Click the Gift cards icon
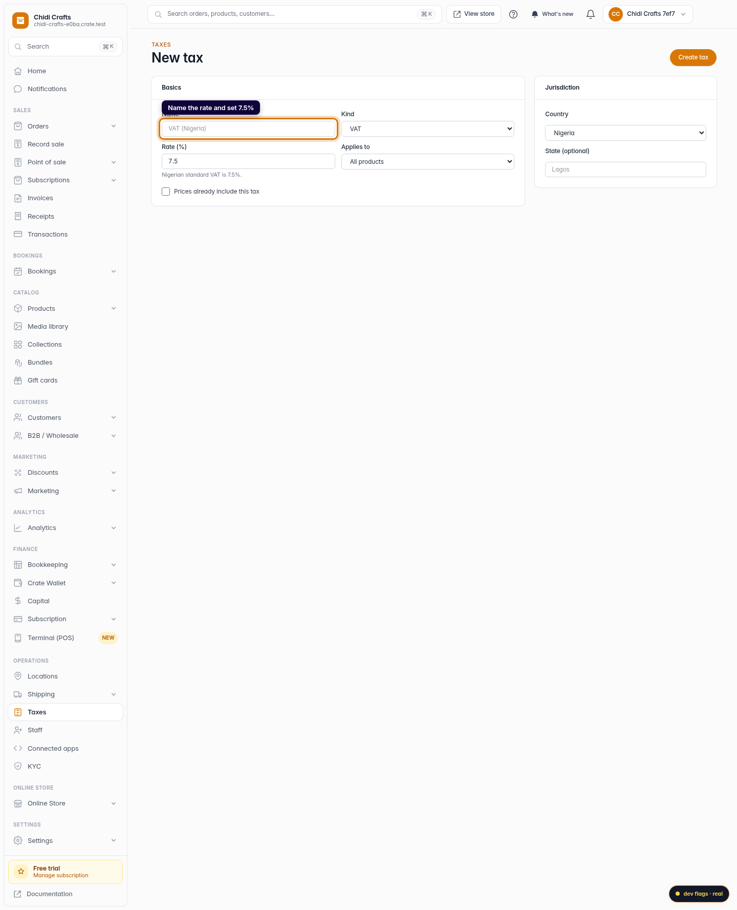The height and width of the screenshot is (910, 737). coord(18,380)
